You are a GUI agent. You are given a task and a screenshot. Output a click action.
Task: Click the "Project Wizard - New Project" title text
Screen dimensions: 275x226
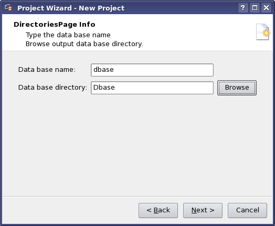tap(71, 8)
